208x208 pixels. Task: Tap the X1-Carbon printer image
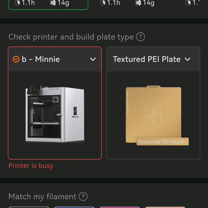(55, 114)
